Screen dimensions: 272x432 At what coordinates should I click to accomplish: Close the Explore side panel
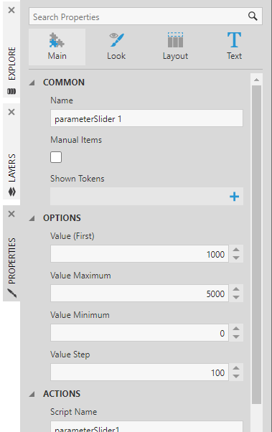11,10
